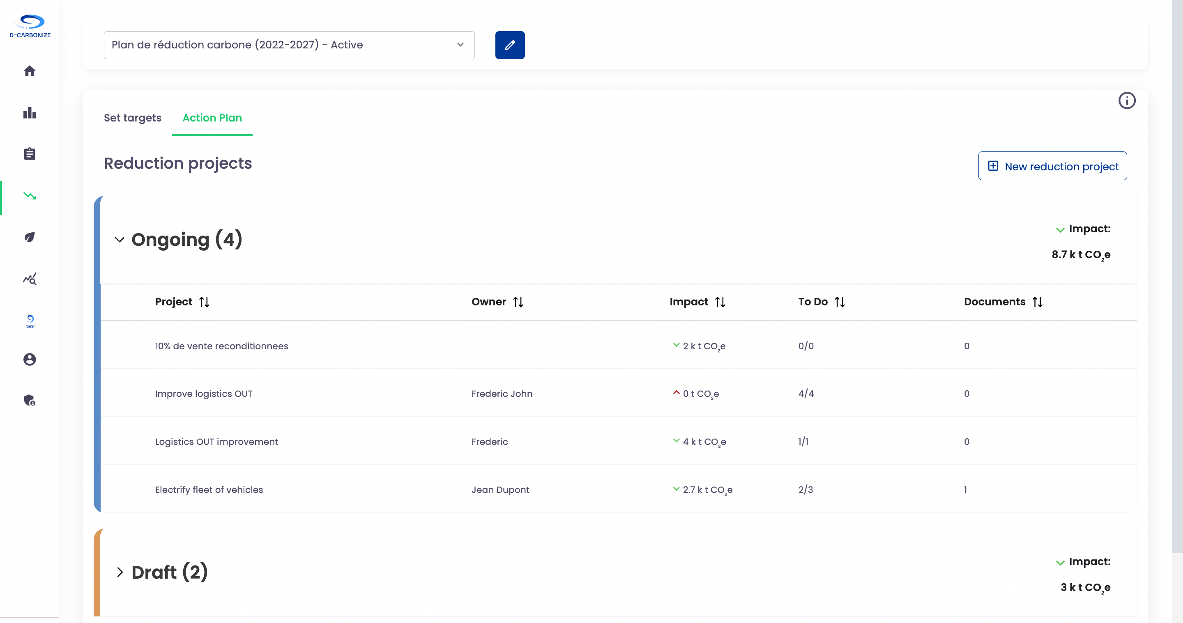Select the downward trend reduction icon

pyautogui.click(x=30, y=196)
